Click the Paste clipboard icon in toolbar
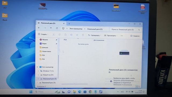Viewport: 172px width, 97px height. coord(65,35)
